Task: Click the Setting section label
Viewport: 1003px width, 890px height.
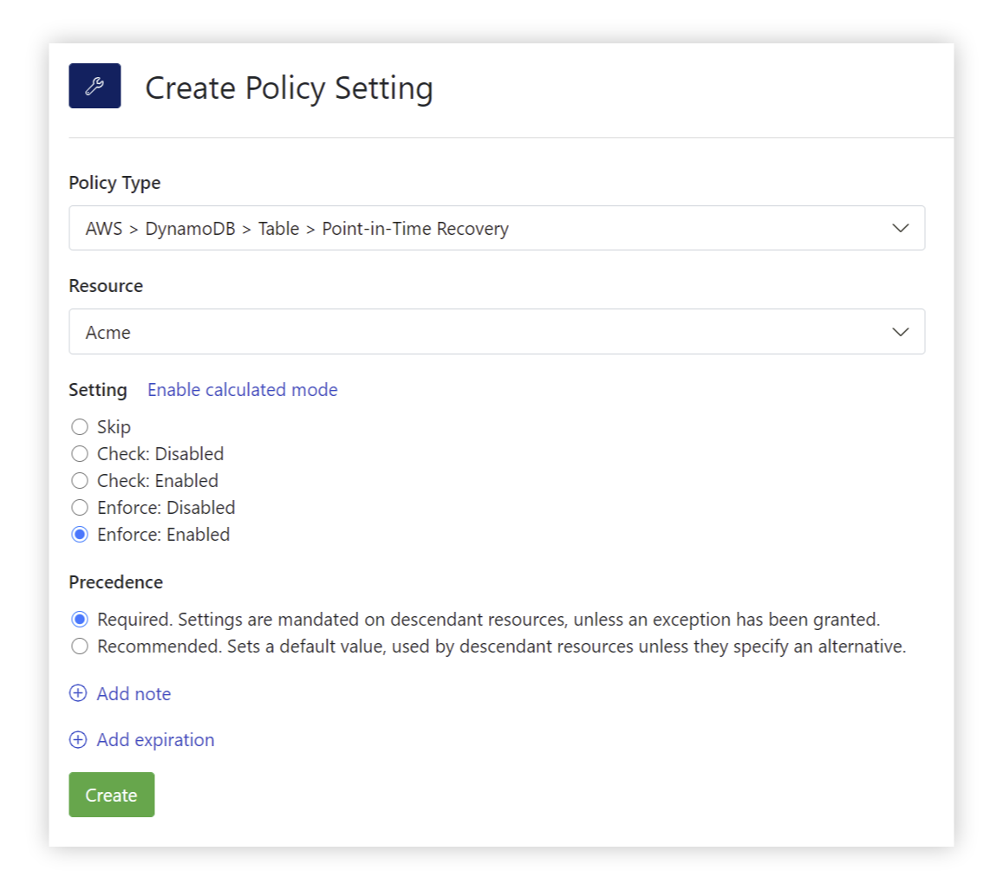Action: [97, 390]
